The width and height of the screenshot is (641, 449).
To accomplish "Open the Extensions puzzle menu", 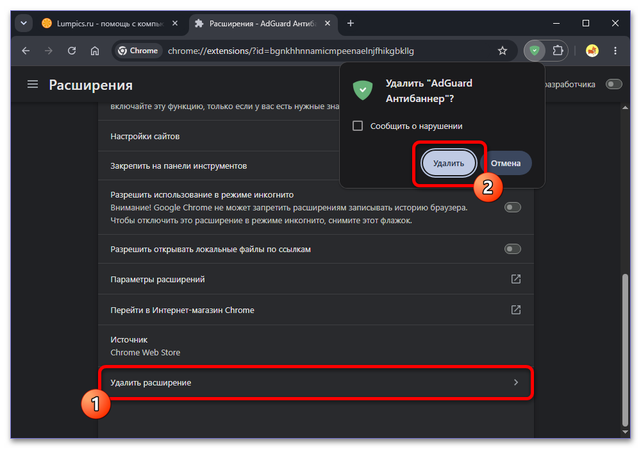I will click(558, 51).
